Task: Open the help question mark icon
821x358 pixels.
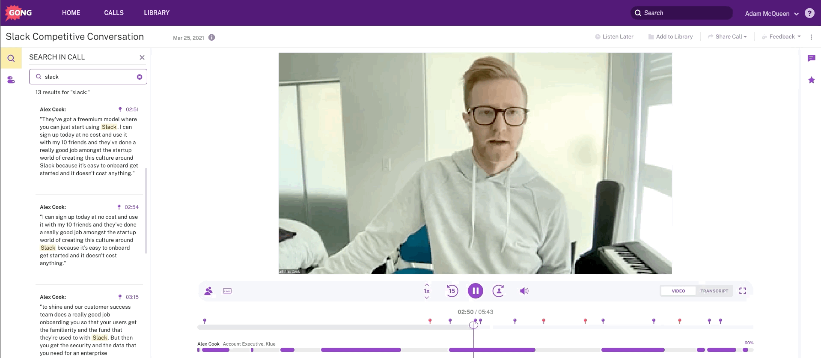Action: (x=809, y=13)
